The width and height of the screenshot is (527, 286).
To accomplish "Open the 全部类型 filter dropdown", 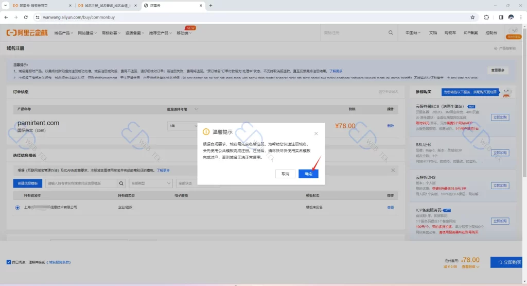I will click(x=150, y=183).
